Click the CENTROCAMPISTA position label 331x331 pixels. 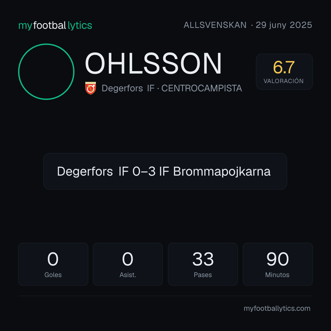202,88
